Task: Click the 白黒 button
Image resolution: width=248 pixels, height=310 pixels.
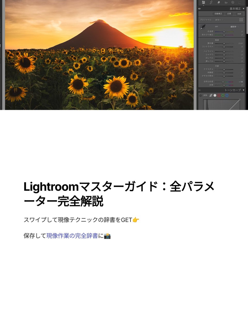Action: [229, 14]
